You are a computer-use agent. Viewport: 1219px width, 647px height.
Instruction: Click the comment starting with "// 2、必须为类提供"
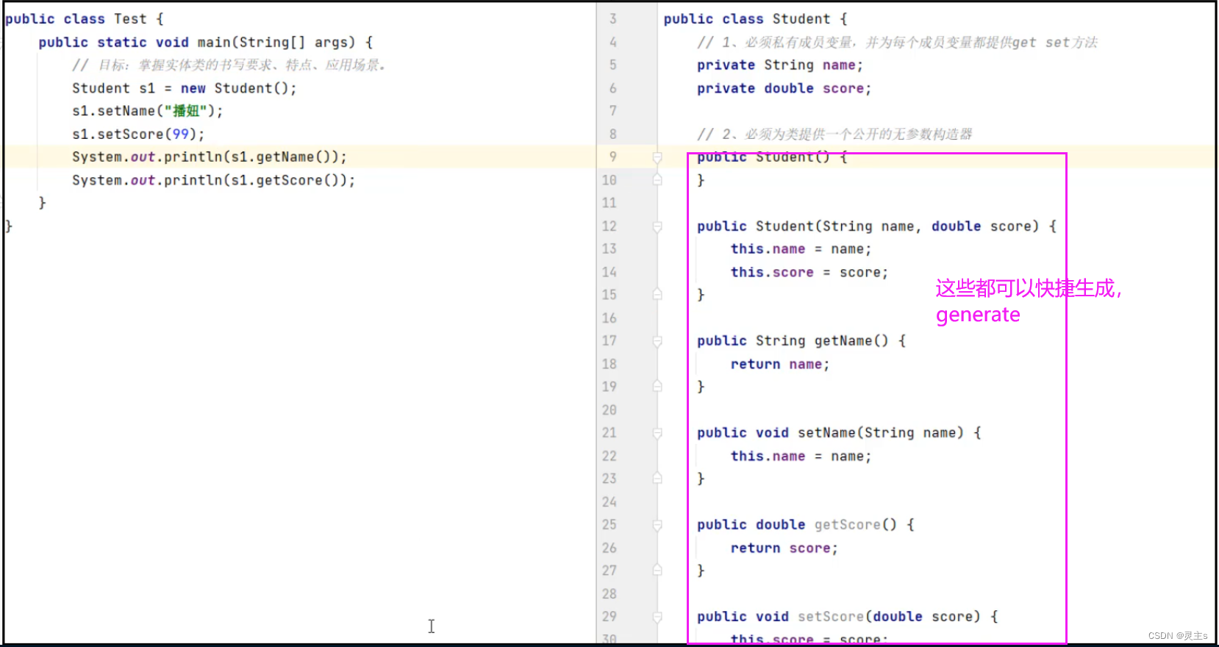[834, 135]
